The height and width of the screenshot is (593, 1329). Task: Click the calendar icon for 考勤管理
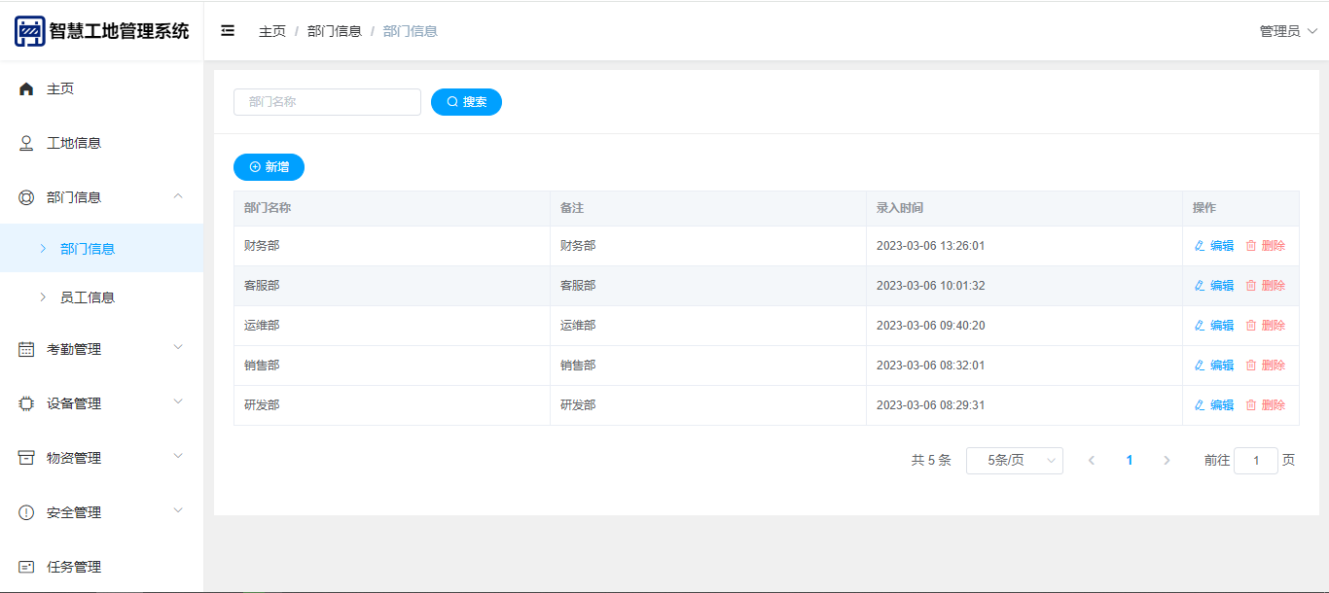click(26, 349)
